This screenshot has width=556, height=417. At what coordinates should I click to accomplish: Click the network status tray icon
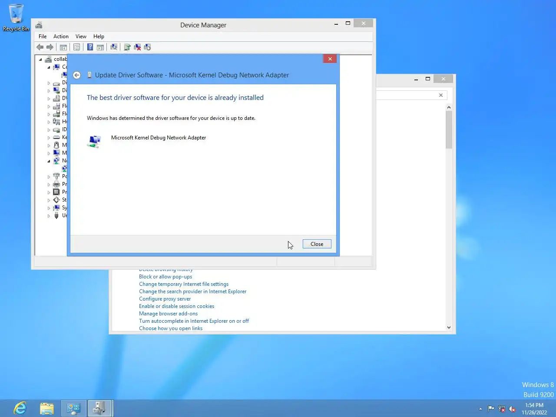click(x=502, y=409)
